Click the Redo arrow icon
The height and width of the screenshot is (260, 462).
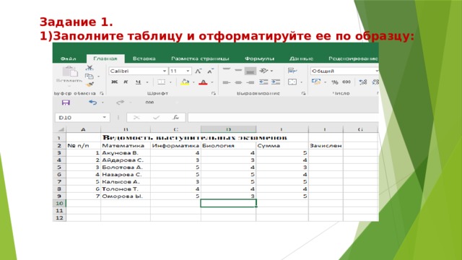tap(120, 103)
